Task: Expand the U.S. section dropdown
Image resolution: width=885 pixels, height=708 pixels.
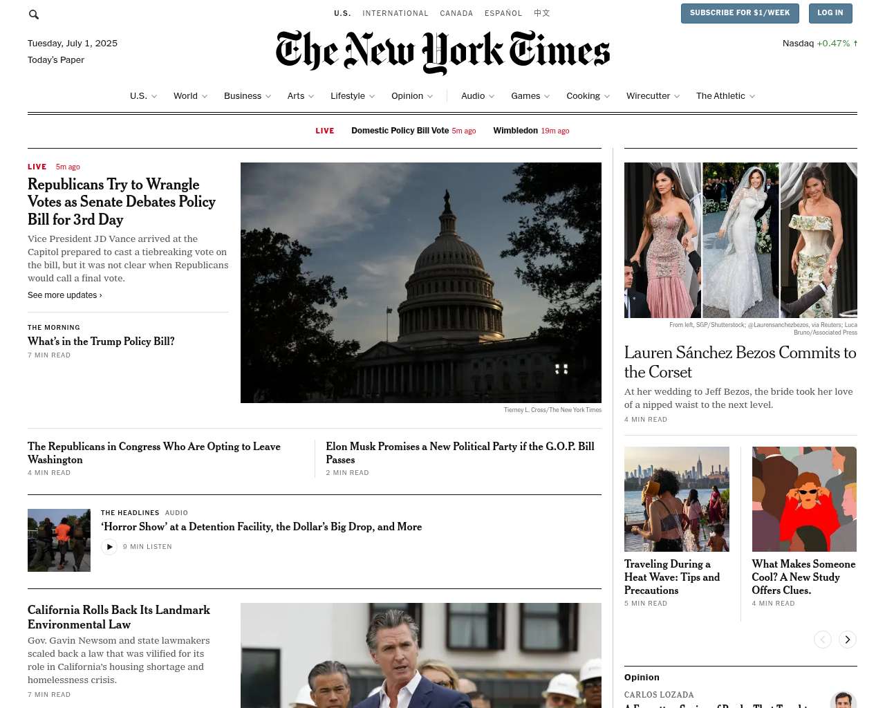Action: (x=154, y=96)
